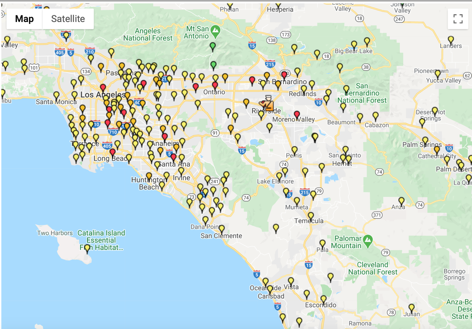Select the yellow marker at Carlsbad
Viewport: 472px width, 329px height.
[270, 290]
